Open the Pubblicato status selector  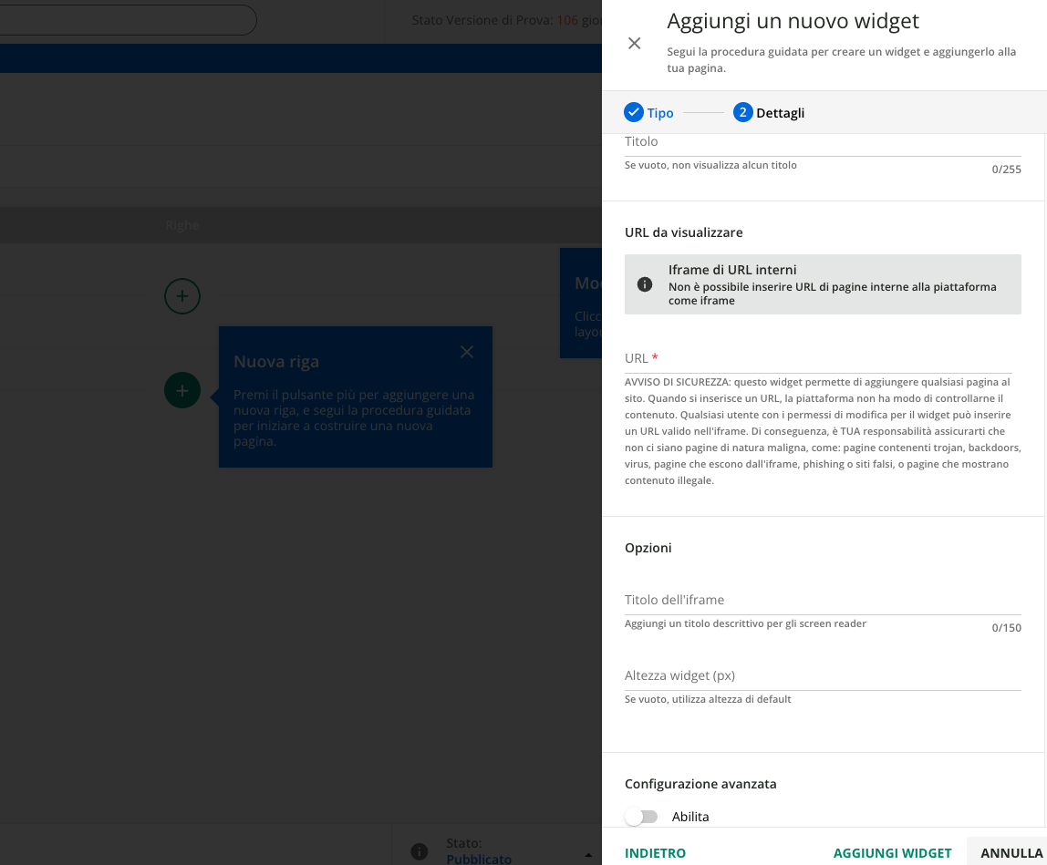coord(479,858)
